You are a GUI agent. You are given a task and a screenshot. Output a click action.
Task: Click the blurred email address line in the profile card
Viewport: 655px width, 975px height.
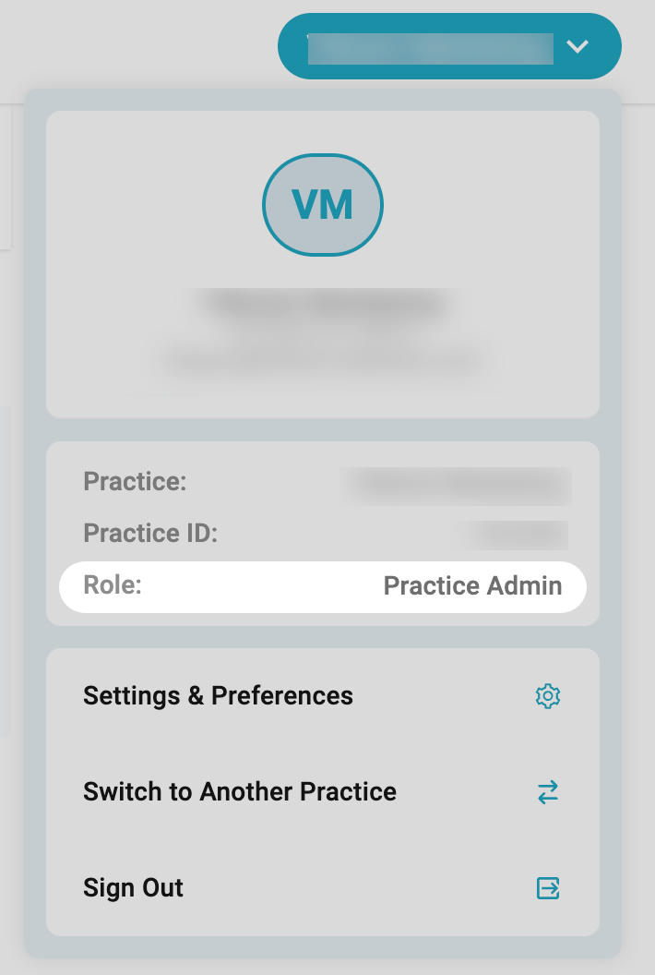(323, 359)
